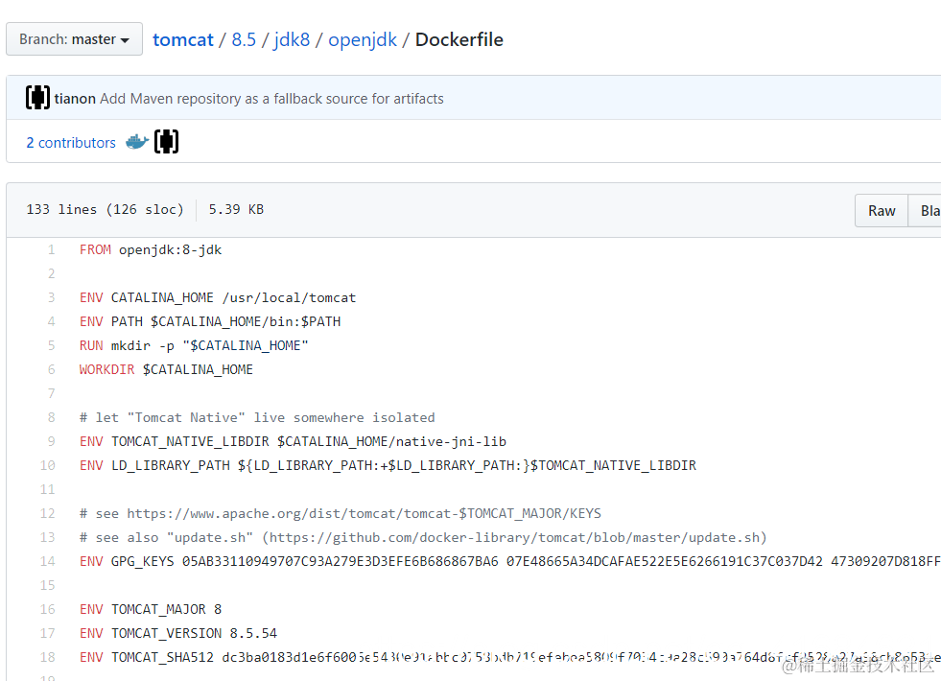Click the apache.org KEYS URL comment
Viewport: 941px width, 681px height.
[x=341, y=513]
